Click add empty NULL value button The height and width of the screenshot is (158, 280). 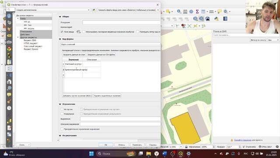pos(77,96)
